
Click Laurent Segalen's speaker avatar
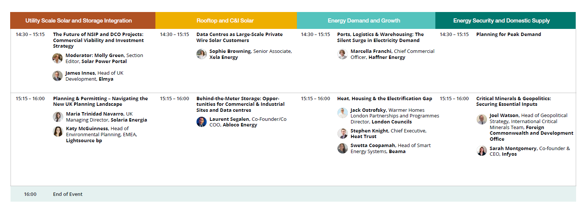pos(202,122)
